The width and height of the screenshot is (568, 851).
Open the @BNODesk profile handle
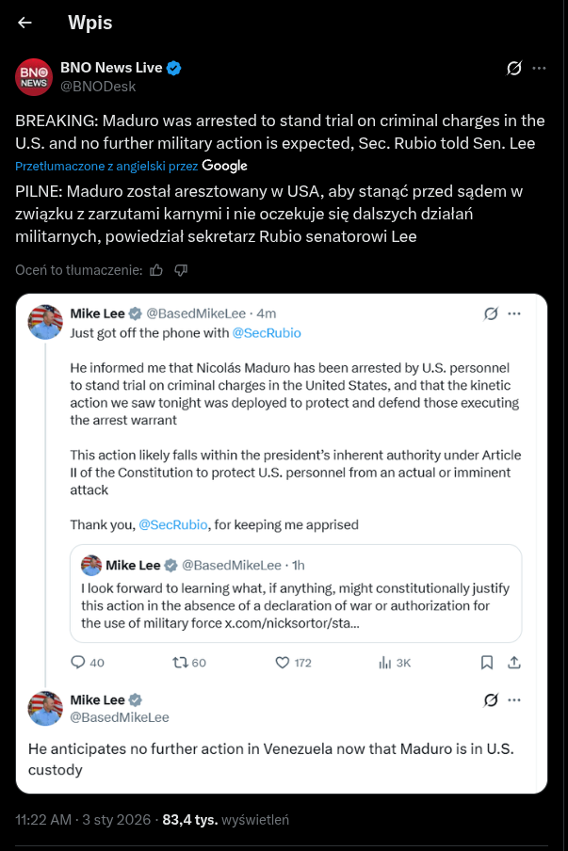pos(98,86)
